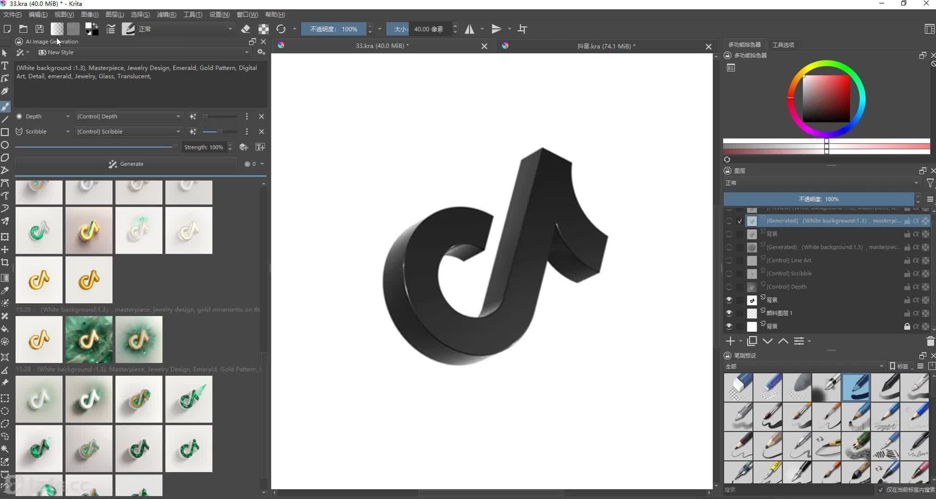Viewport: 936px width, 499px height.
Task: Open the layer blending mode dropdown
Action: 822,183
